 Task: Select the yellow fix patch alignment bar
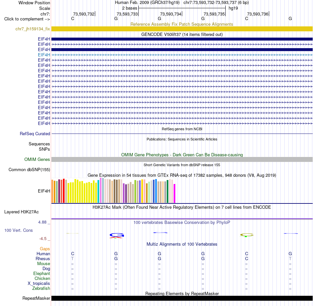click(182, 29)
